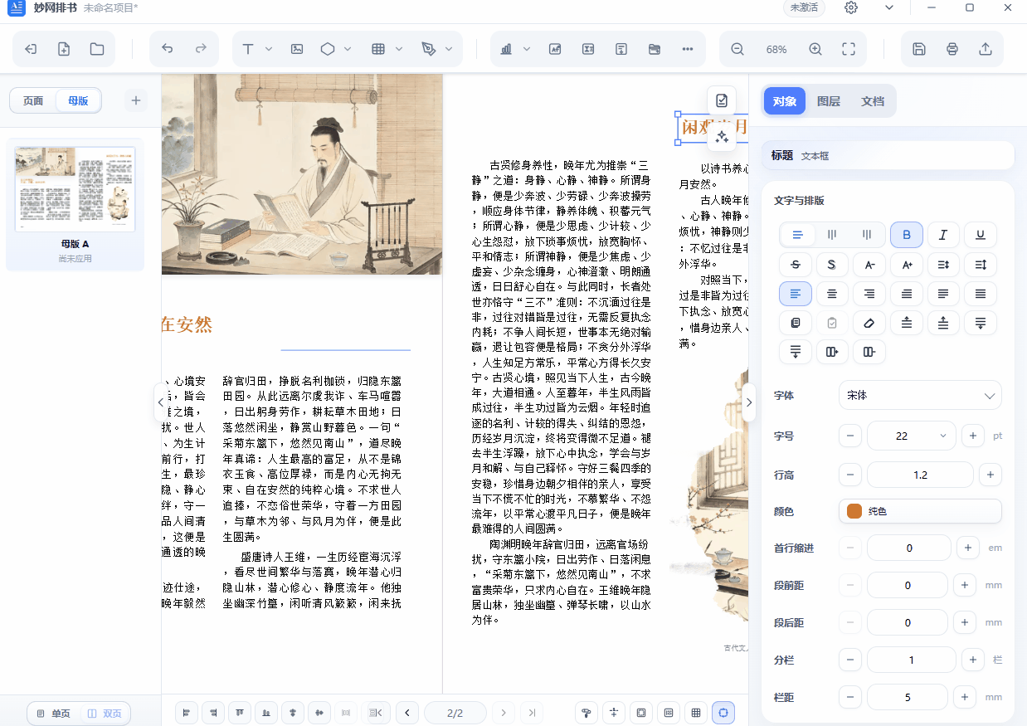Screen dimensions: 1027x726
Task: Click the page number field 2/2
Action: [x=455, y=713]
